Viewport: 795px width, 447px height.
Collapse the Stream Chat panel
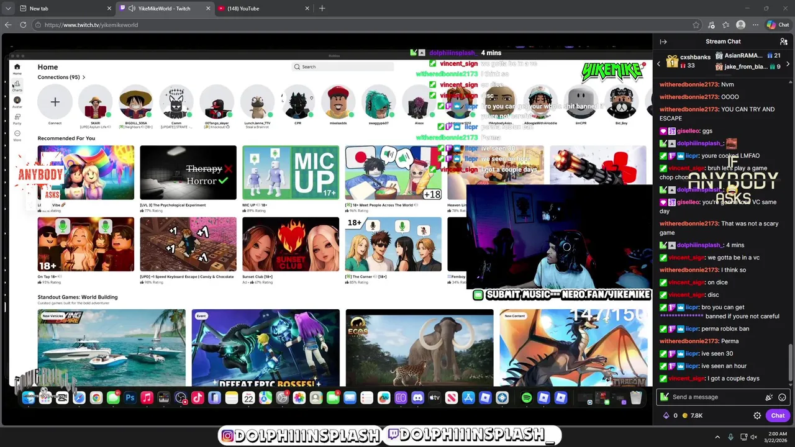pos(663,42)
